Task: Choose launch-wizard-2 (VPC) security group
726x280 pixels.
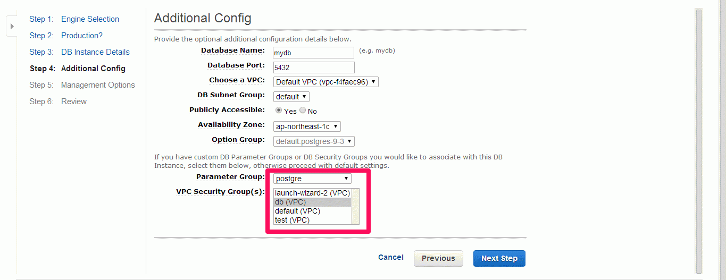Action: click(312, 193)
